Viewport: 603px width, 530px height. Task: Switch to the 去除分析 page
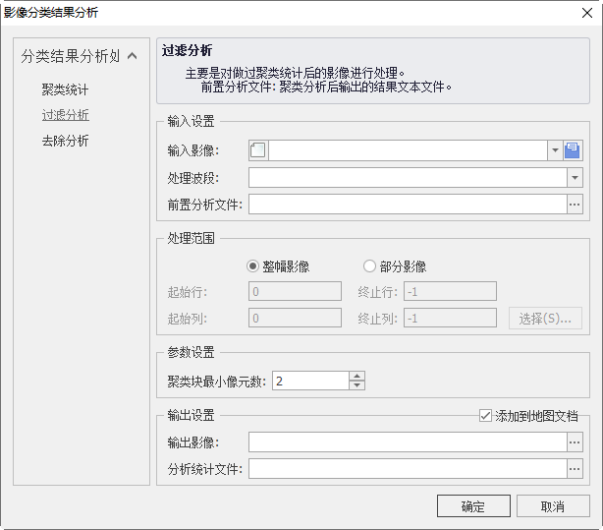pos(65,141)
